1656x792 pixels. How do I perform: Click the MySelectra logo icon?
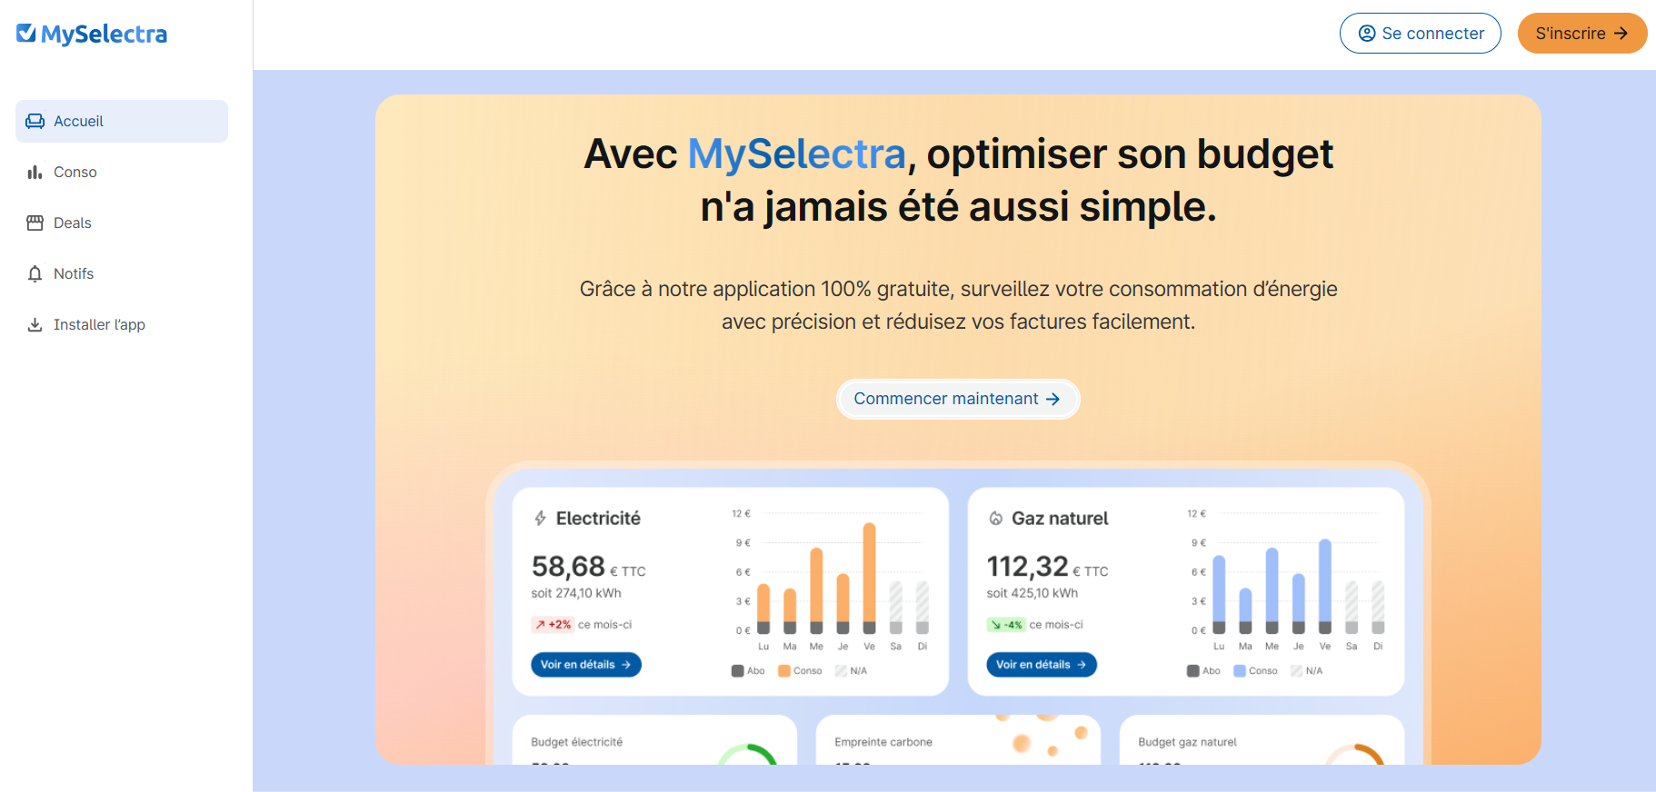point(26,33)
